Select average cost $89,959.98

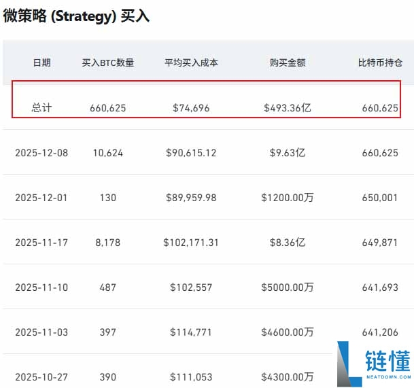[191, 198]
